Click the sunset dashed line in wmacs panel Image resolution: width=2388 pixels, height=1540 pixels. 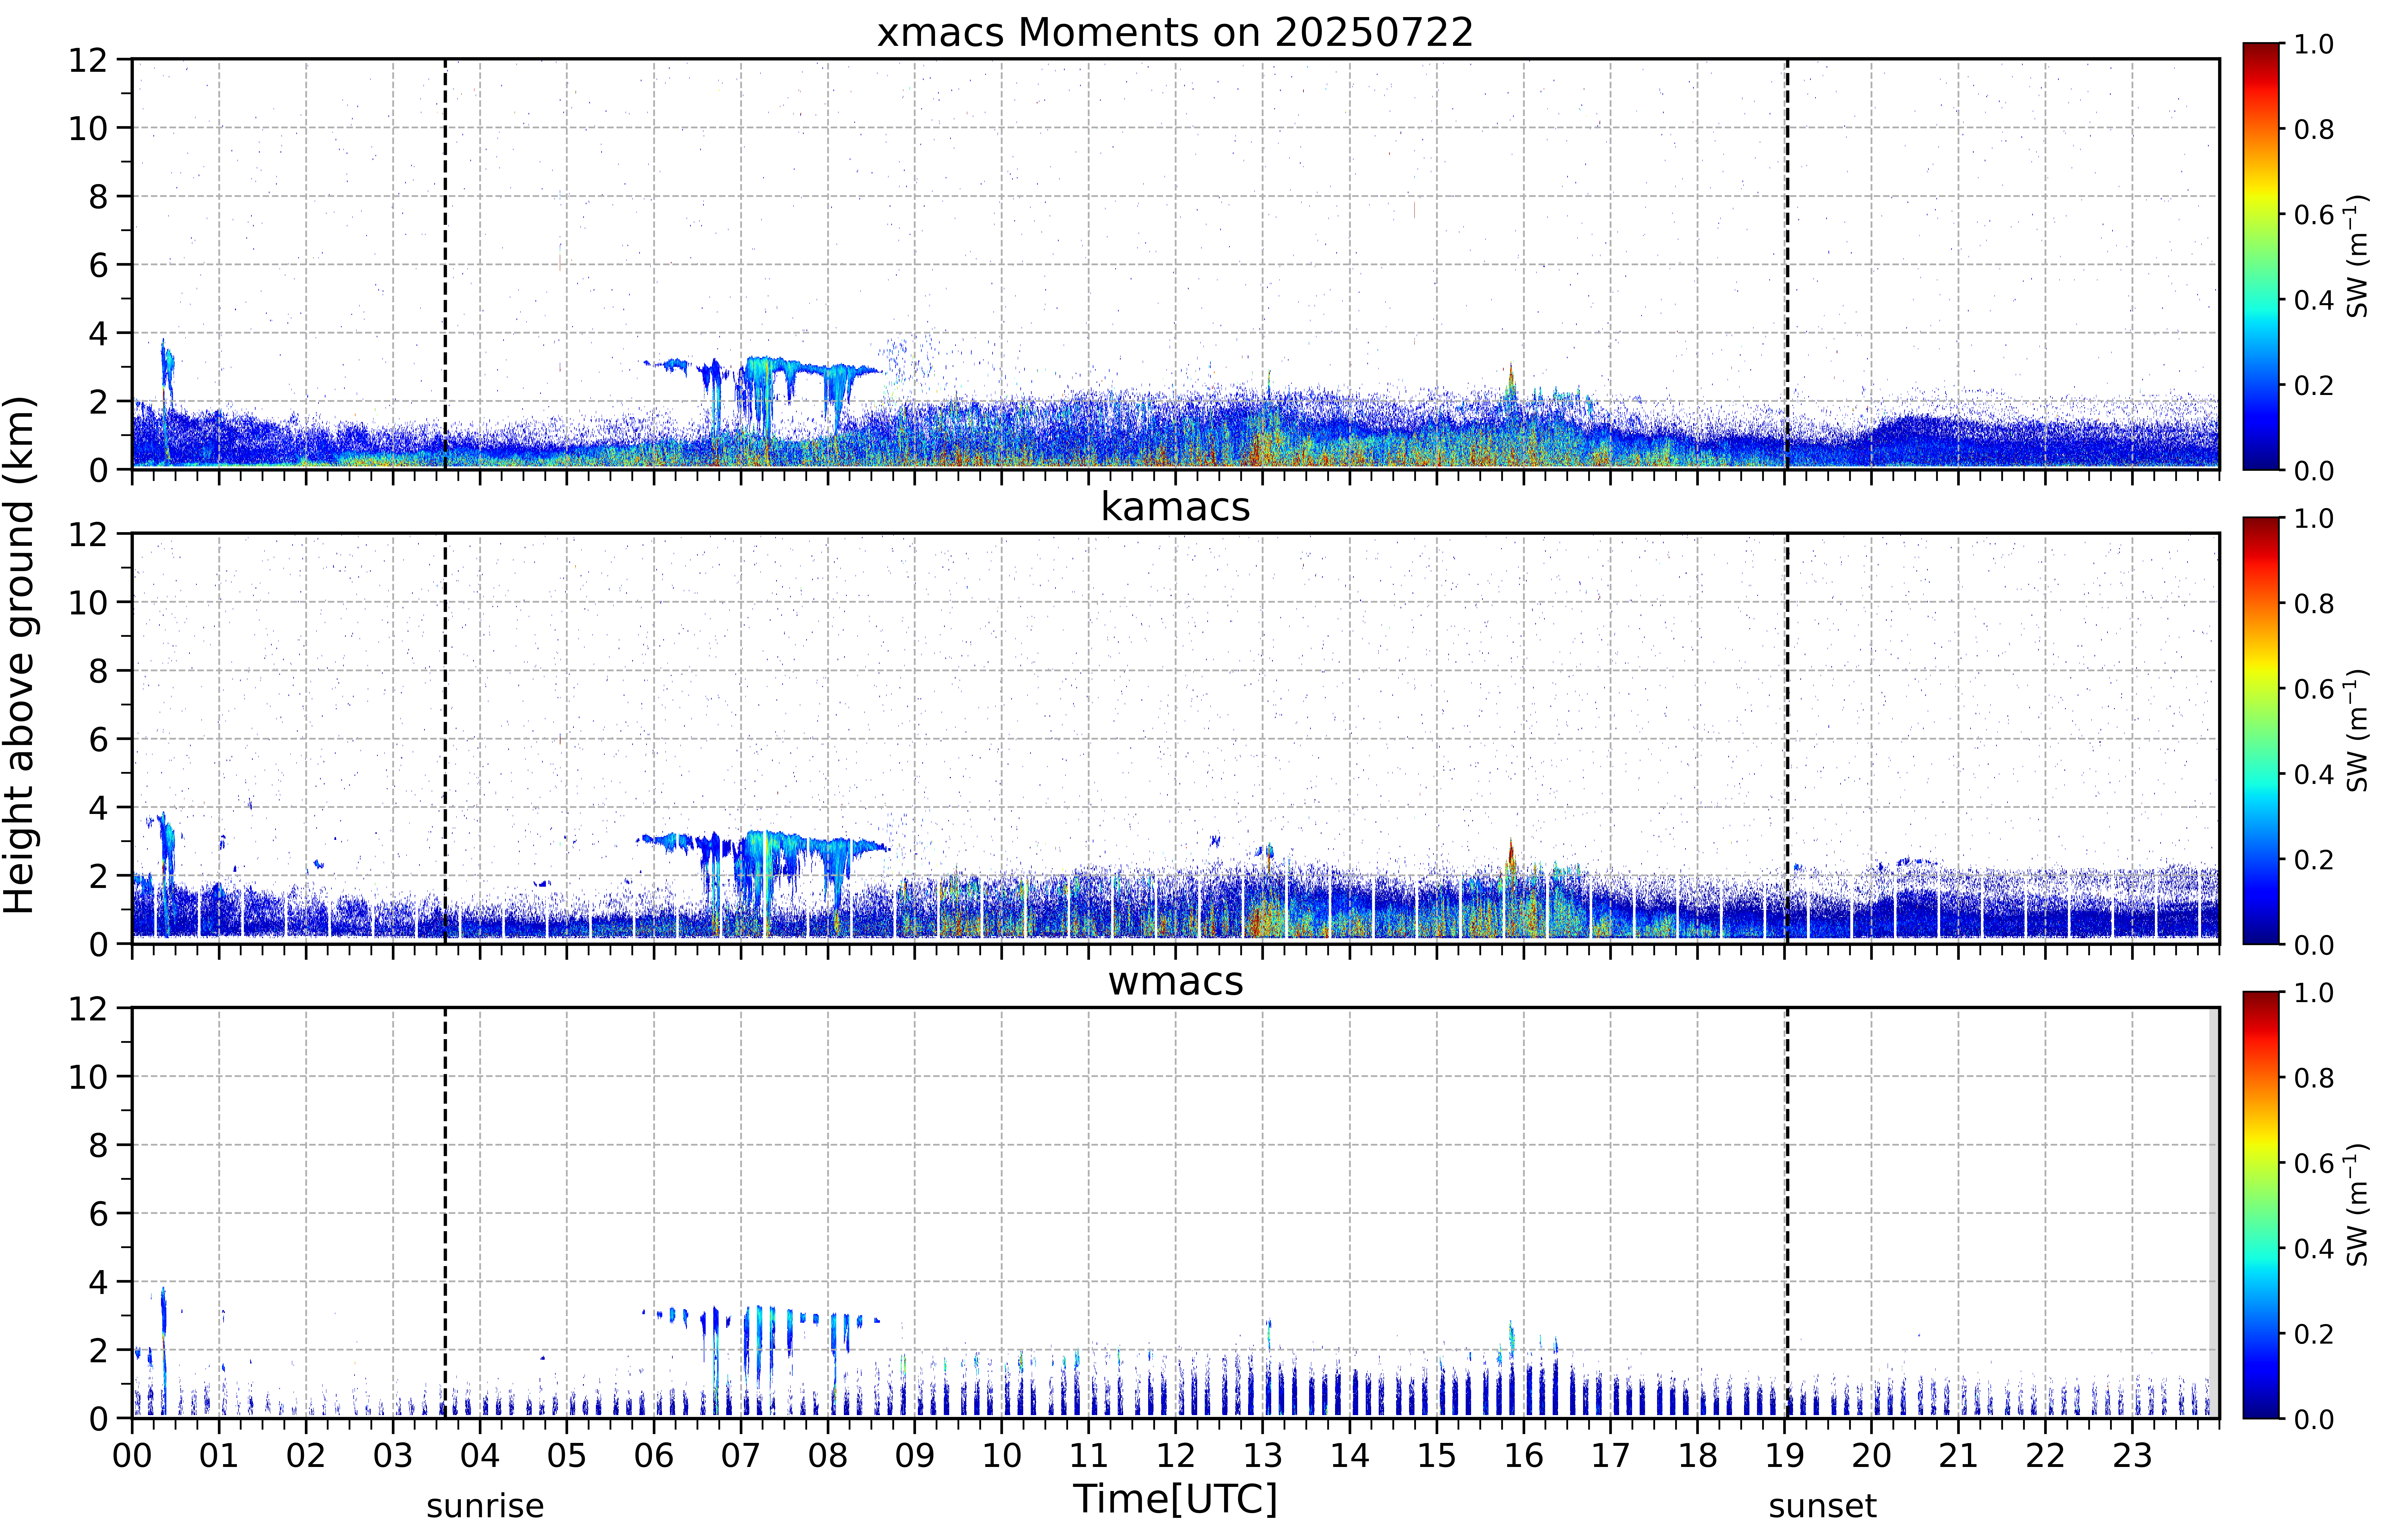tap(1787, 1213)
